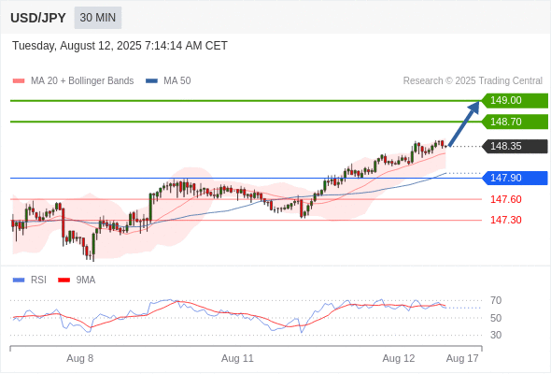Click the blue upward trend arrow

464,123
